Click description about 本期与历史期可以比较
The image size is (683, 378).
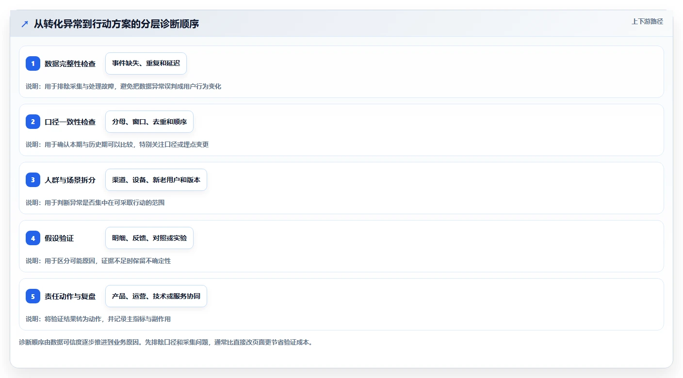117,144
